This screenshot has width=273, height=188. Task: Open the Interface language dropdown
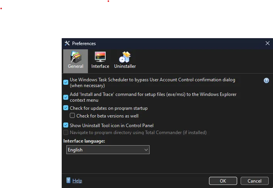pyautogui.click(x=108, y=150)
